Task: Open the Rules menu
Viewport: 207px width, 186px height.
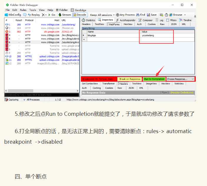Action: (x=23, y=10)
